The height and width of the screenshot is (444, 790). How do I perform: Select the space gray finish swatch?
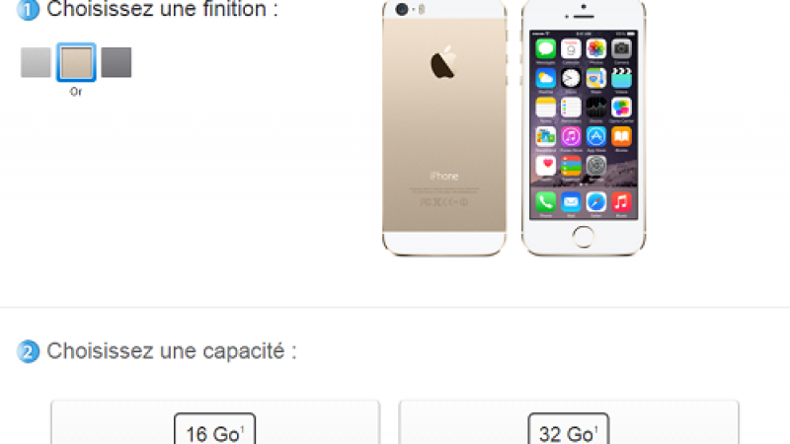tap(117, 62)
